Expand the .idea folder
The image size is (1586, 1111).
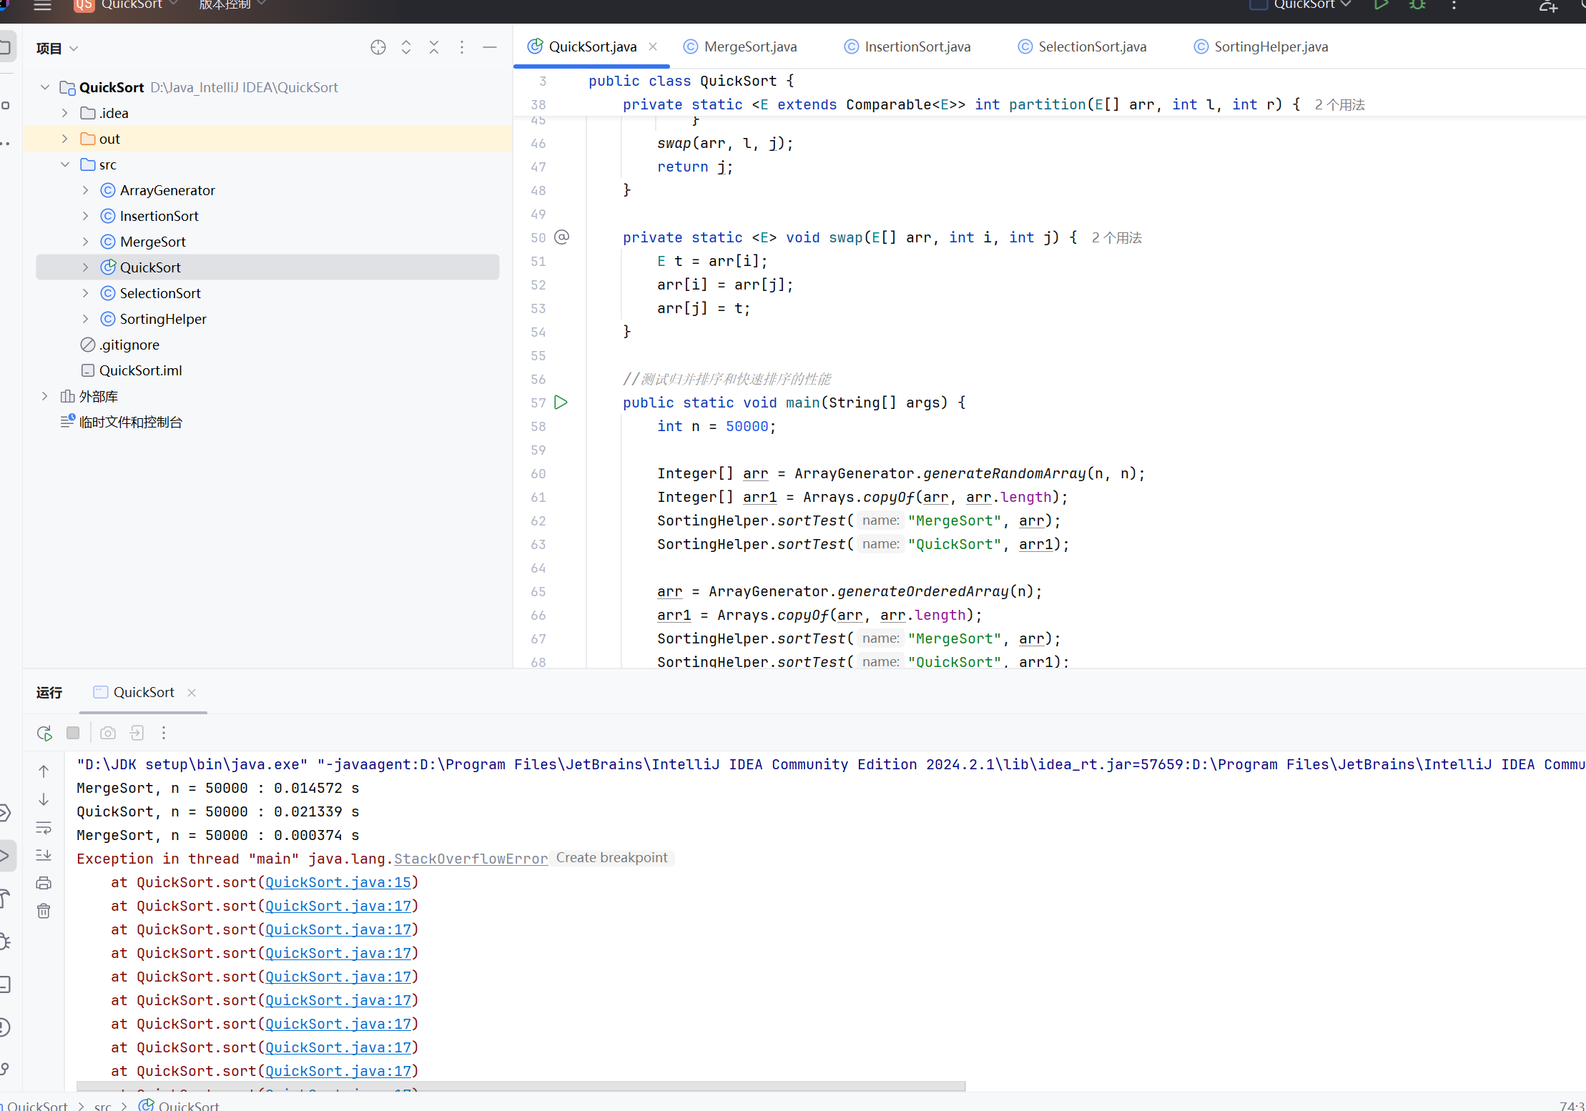pyautogui.click(x=65, y=113)
